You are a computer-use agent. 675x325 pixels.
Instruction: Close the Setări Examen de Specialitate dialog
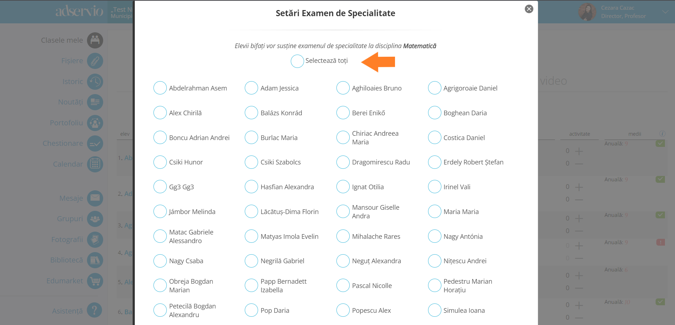(529, 9)
